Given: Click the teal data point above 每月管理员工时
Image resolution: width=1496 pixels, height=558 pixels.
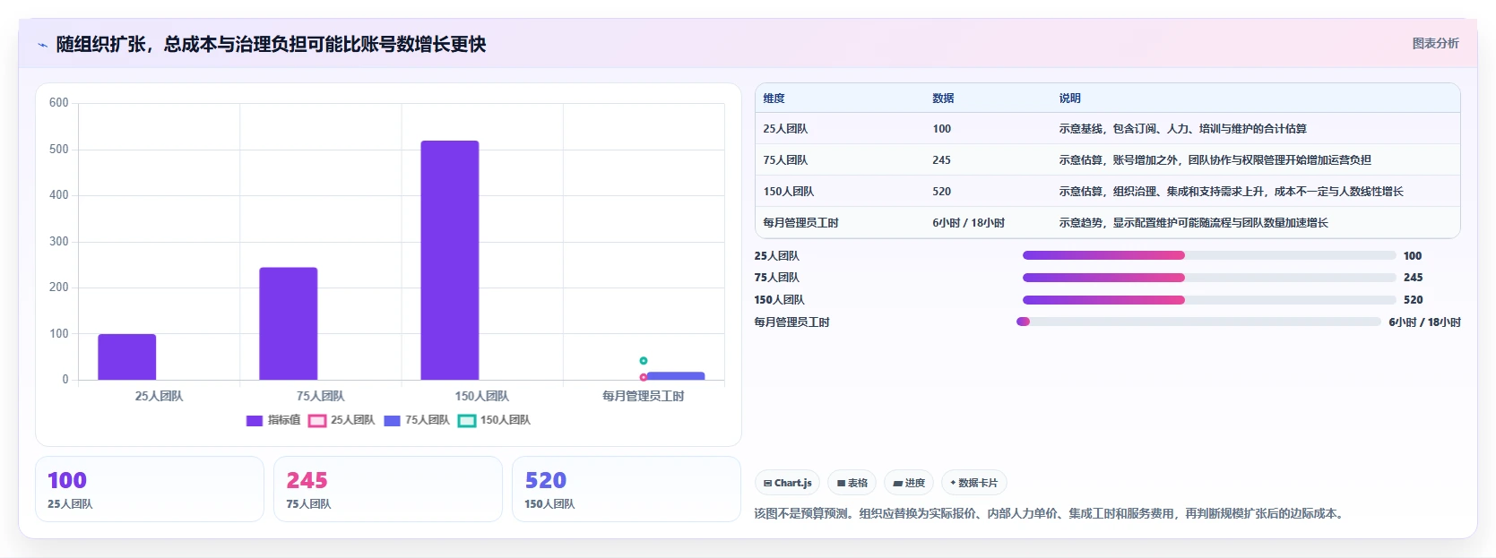Looking at the screenshot, I should [644, 361].
